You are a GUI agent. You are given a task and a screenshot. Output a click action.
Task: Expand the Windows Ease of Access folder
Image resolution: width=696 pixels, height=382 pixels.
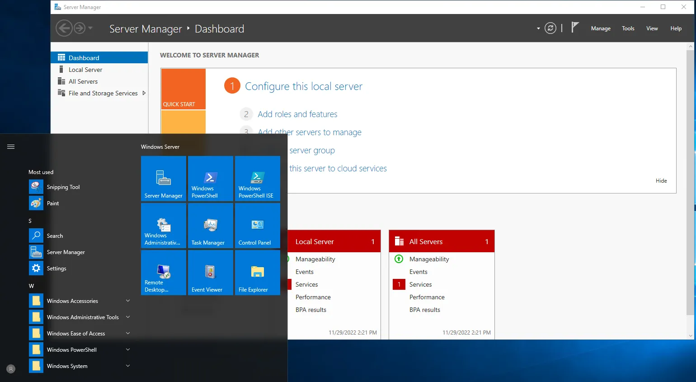128,333
